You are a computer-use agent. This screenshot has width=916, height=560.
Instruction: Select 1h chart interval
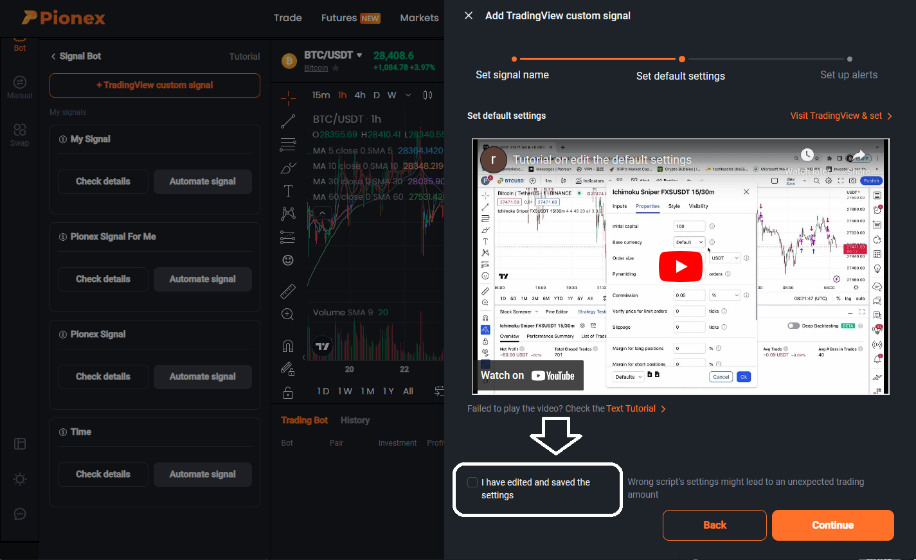pos(343,95)
